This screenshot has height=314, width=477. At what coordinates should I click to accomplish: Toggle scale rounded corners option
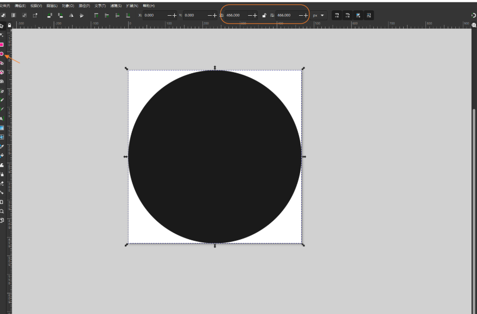(347, 15)
